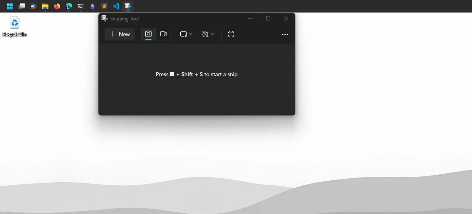Open the Terminal taskbar icon
This screenshot has width=472, height=214.
[80, 6]
